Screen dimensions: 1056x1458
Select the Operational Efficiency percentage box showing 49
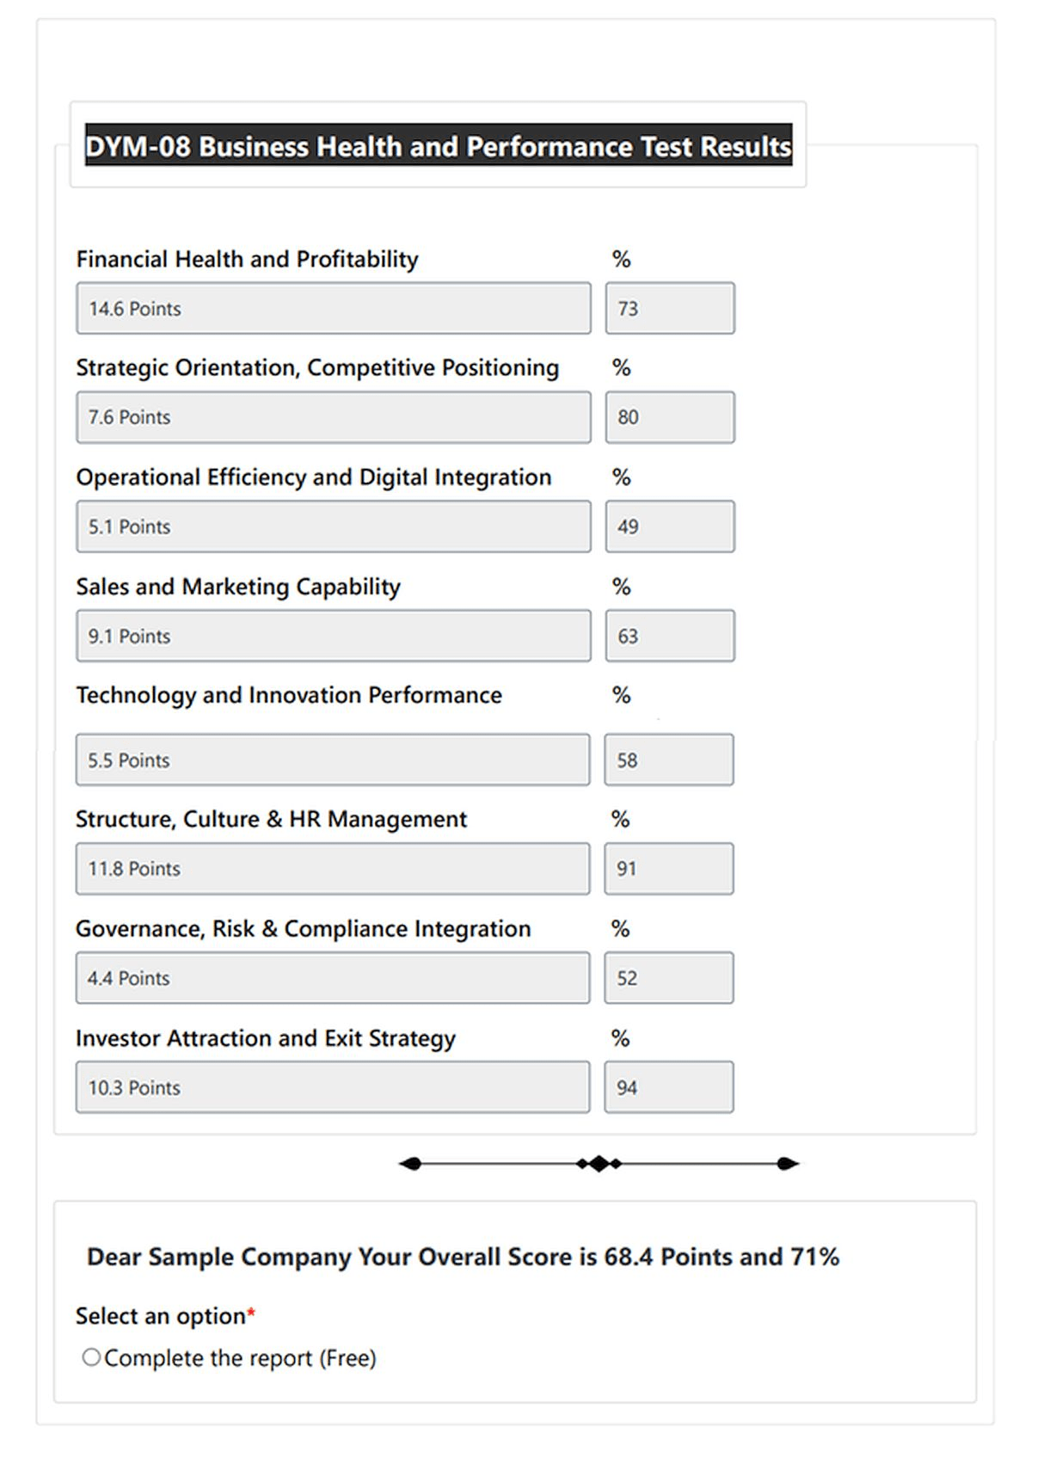click(670, 526)
